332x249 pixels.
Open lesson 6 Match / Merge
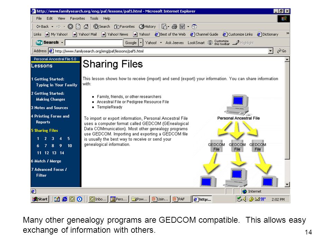(46, 161)
